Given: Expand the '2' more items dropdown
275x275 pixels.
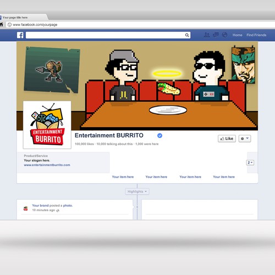Looking at the screenshot, I should [x=250, y=163].
